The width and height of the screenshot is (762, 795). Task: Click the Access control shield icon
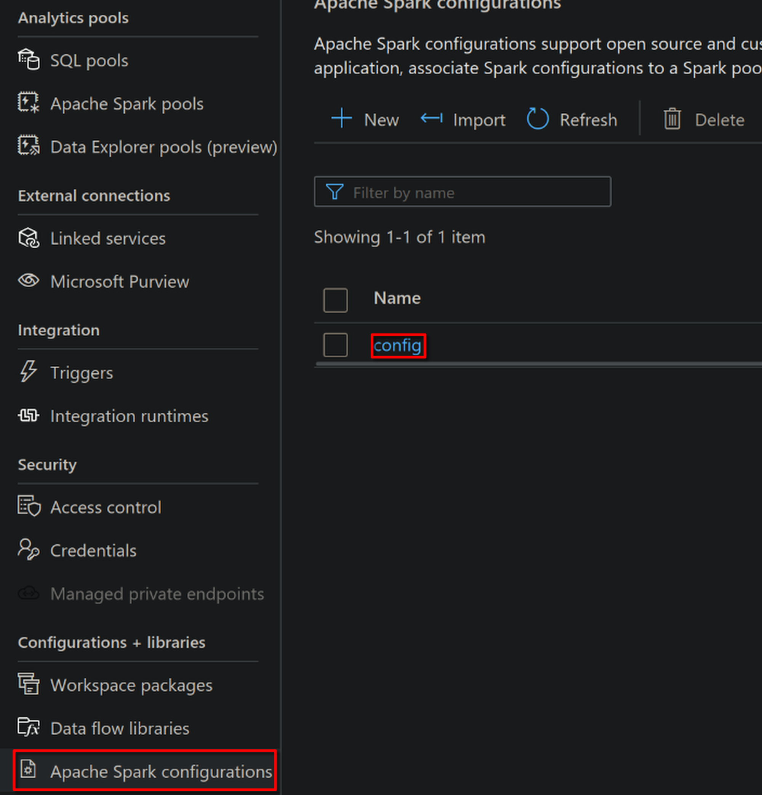tap(29, 507)
